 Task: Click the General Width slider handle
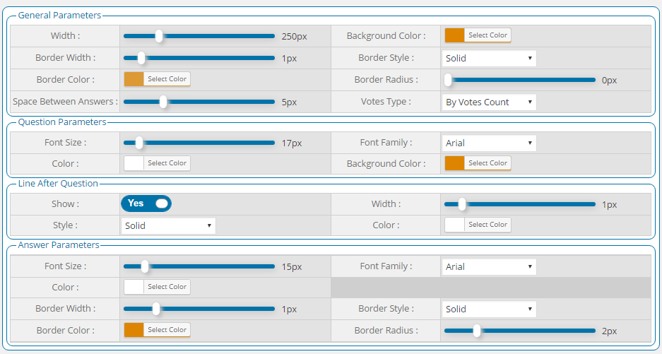(159, 36)
